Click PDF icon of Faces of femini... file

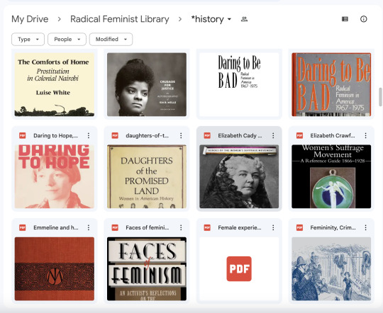115,227
